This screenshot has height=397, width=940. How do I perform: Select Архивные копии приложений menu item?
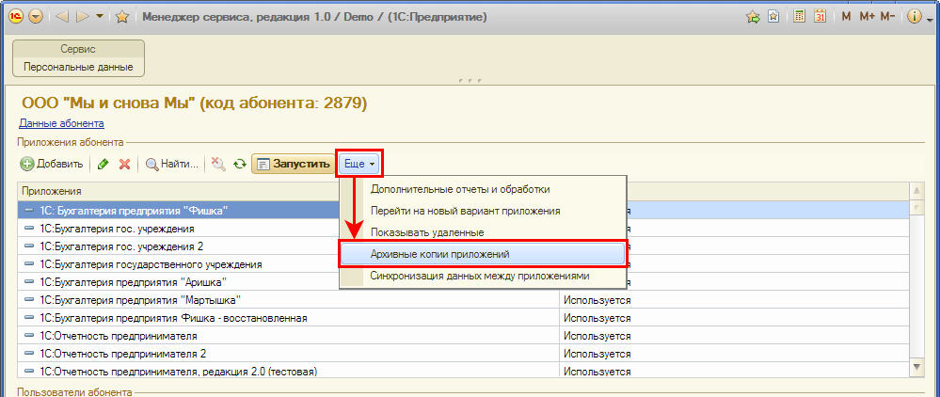click(483, 254)
